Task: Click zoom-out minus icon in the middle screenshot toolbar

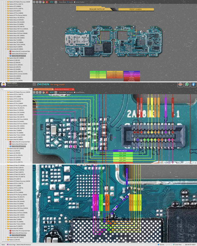Action: [x=40, y=92]
